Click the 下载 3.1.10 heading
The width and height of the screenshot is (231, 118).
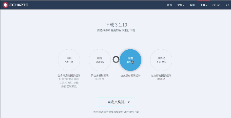click(116, 25)
